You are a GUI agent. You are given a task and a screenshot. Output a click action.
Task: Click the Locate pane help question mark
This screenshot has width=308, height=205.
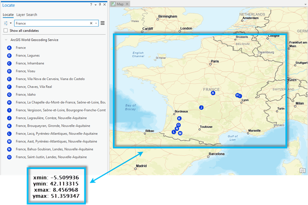click(x=91, y=5)
